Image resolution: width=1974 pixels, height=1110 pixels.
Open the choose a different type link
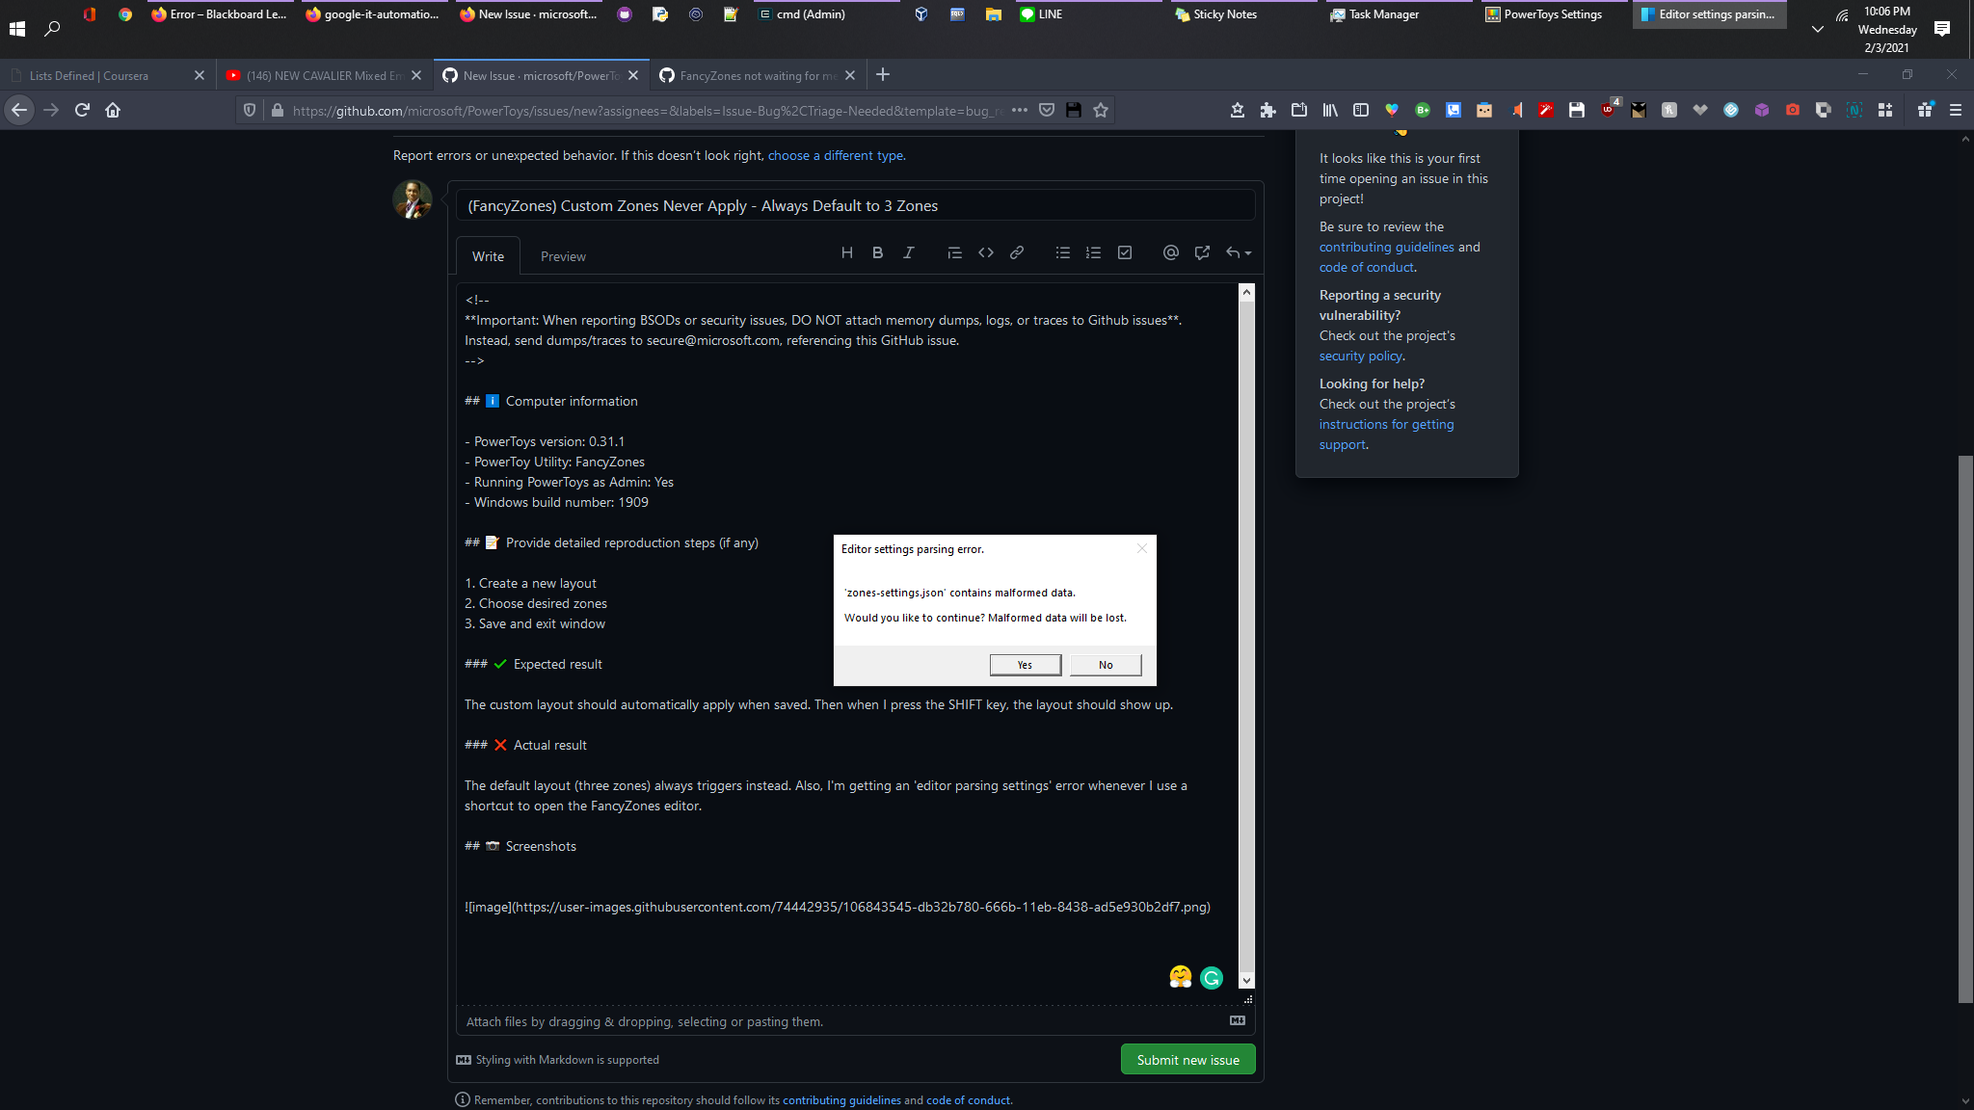tap(835, 155)
